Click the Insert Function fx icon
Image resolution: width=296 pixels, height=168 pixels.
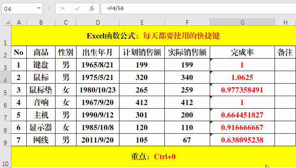[92, 8]
